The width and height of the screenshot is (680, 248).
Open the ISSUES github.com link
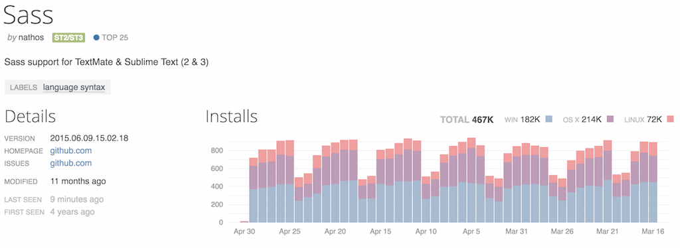(70, 163)
